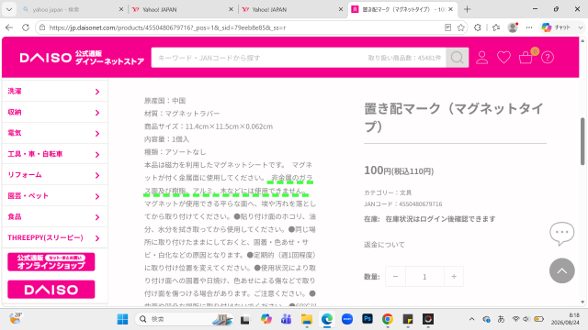Toggle the reader view icon in address bar
This screenshot has width=588, height=330.
[447, 27]
